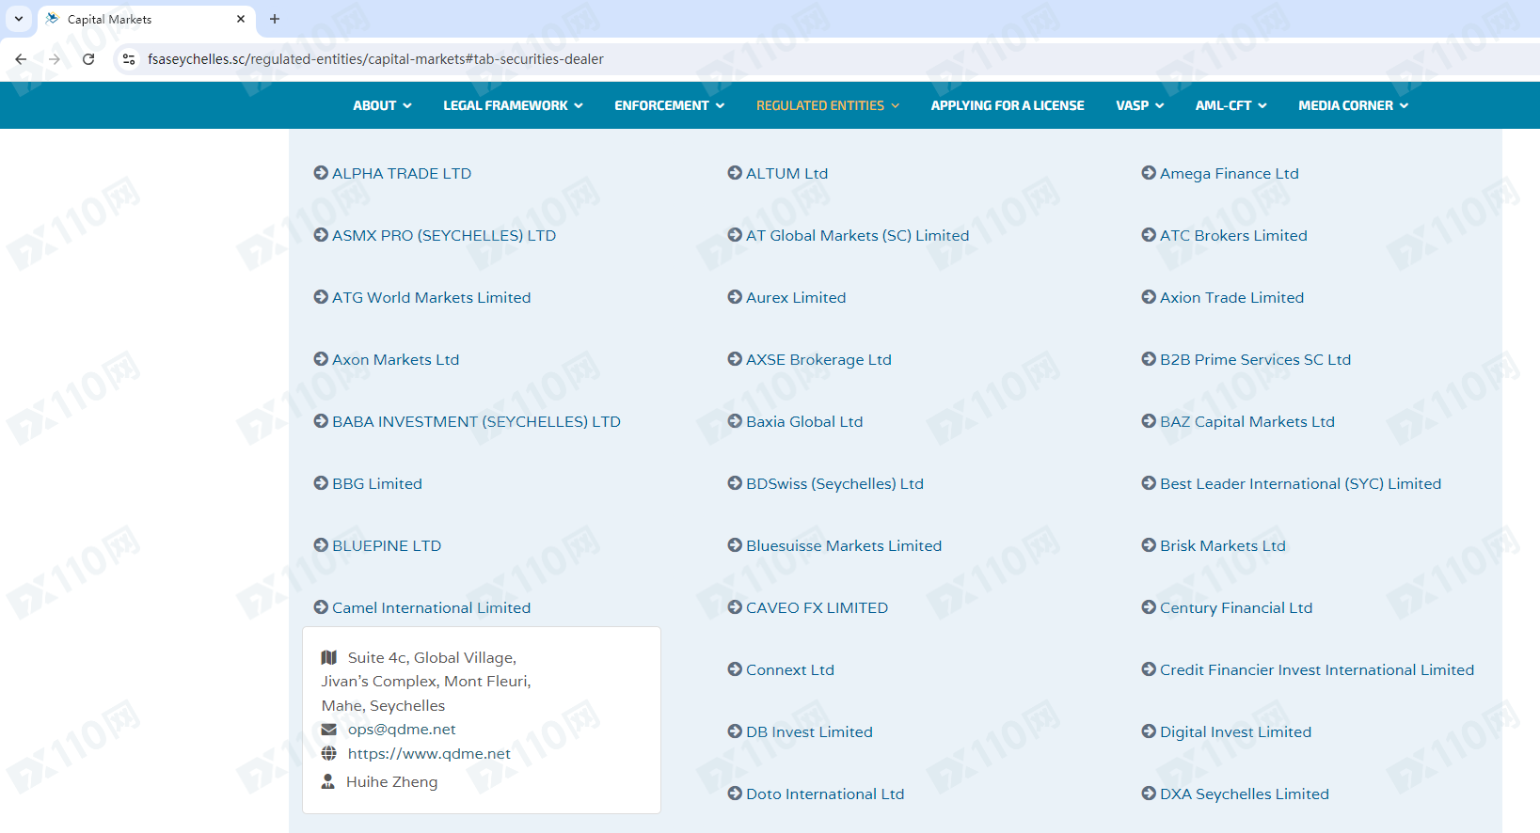Expand the LEGAL FRAMEWORK dropdown

tap(513, 105)
